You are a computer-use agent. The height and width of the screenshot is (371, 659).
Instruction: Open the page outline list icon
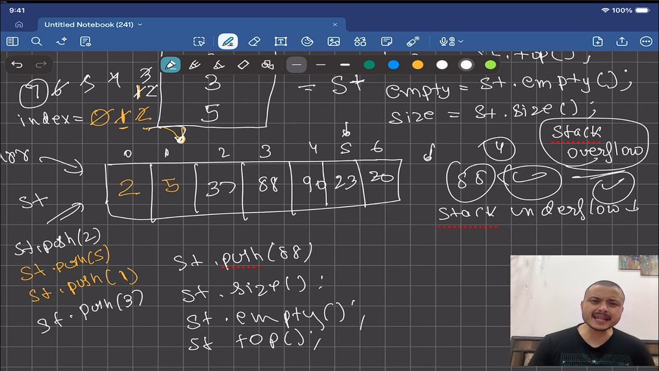point(85,41)
